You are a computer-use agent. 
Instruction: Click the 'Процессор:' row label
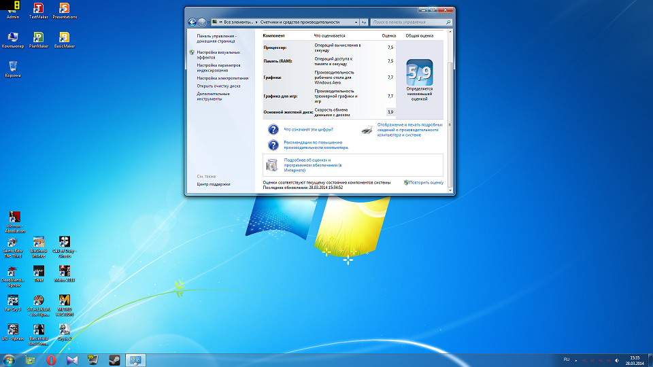coord(275,48)
